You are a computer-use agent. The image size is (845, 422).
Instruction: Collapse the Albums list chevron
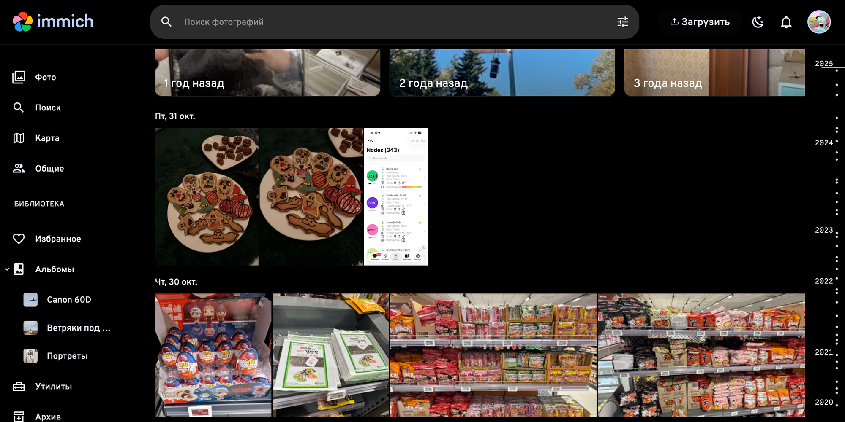(x=7, y=269)
